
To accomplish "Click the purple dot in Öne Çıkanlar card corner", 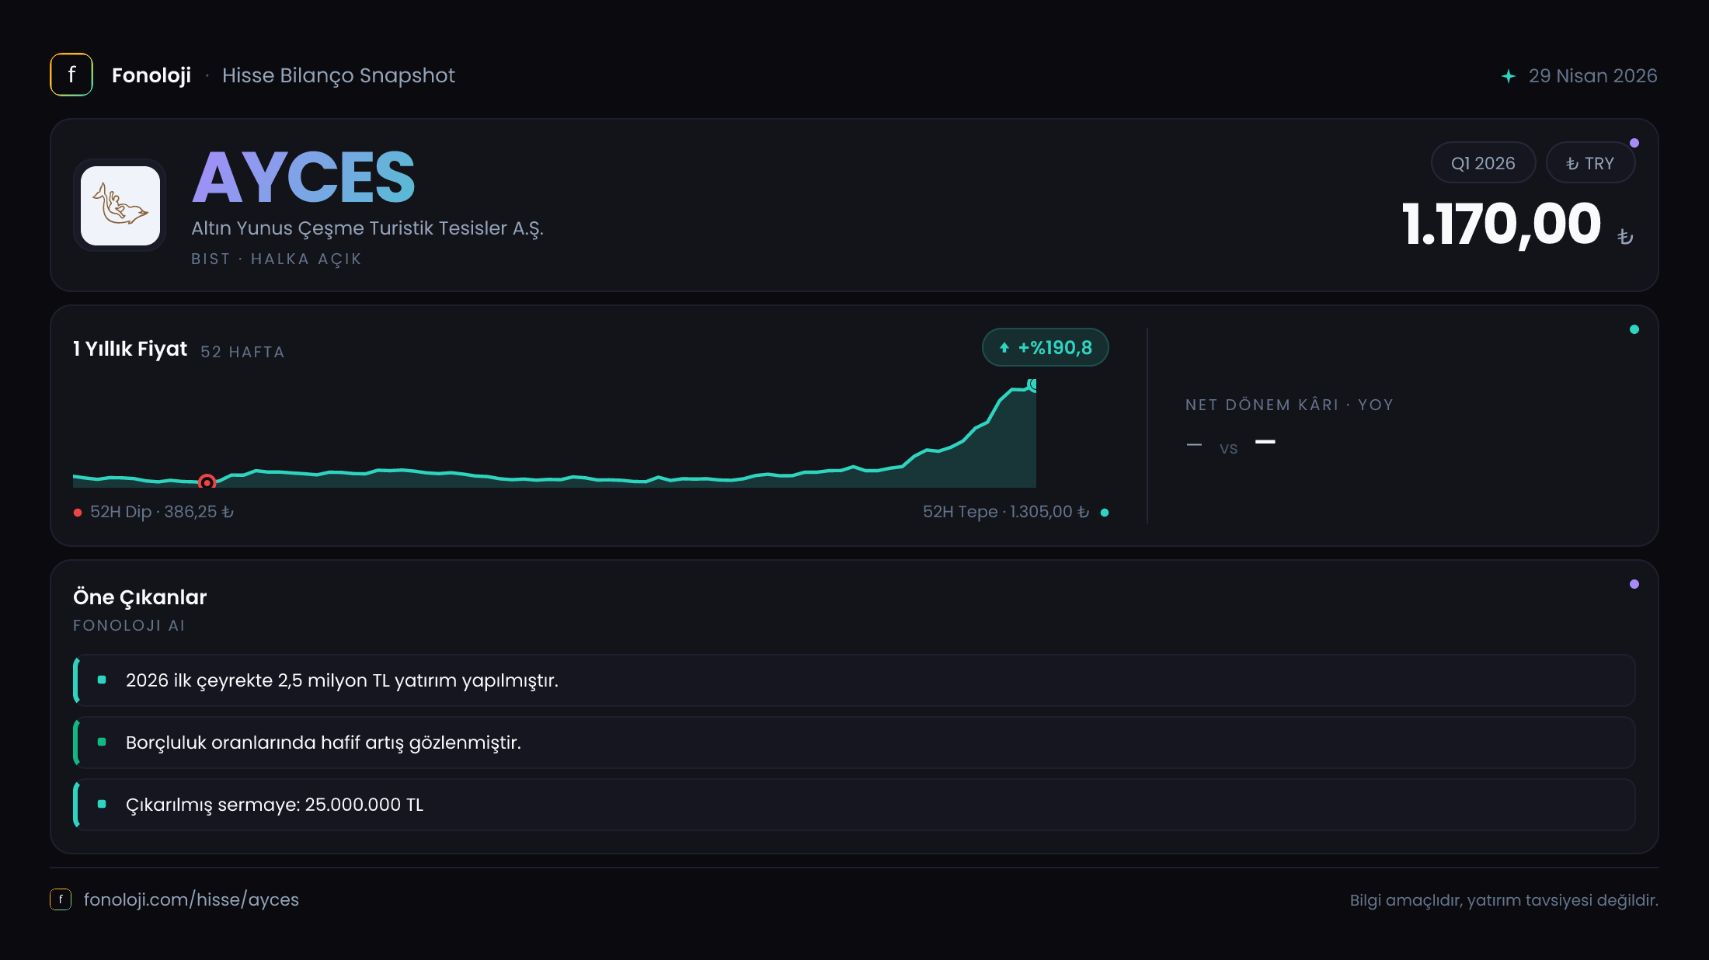I will [x=1634, y=584].
